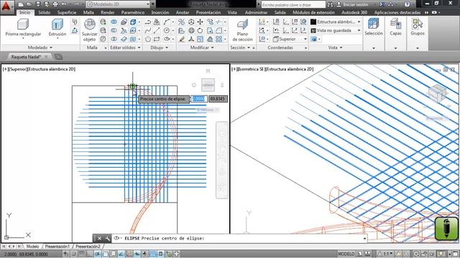Click the New file icon in quick access toolbar
The width and height of the screenshot is (460, 258).
[21, 4]
